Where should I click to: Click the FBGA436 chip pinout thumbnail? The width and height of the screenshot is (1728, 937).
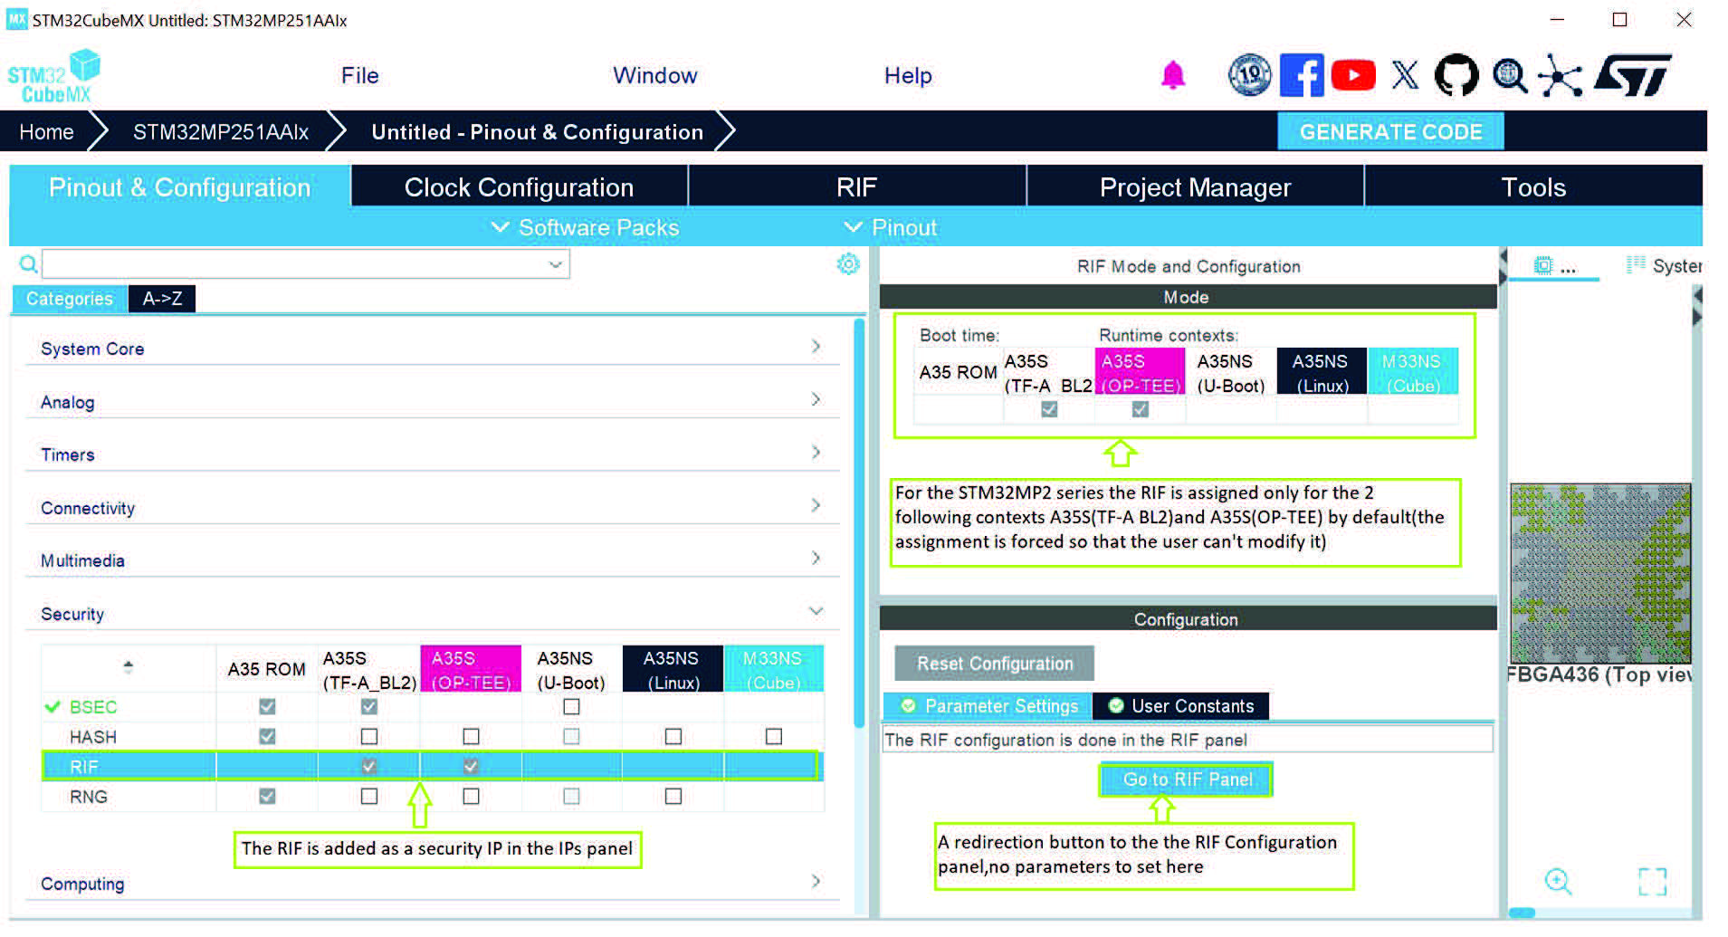1599,574
